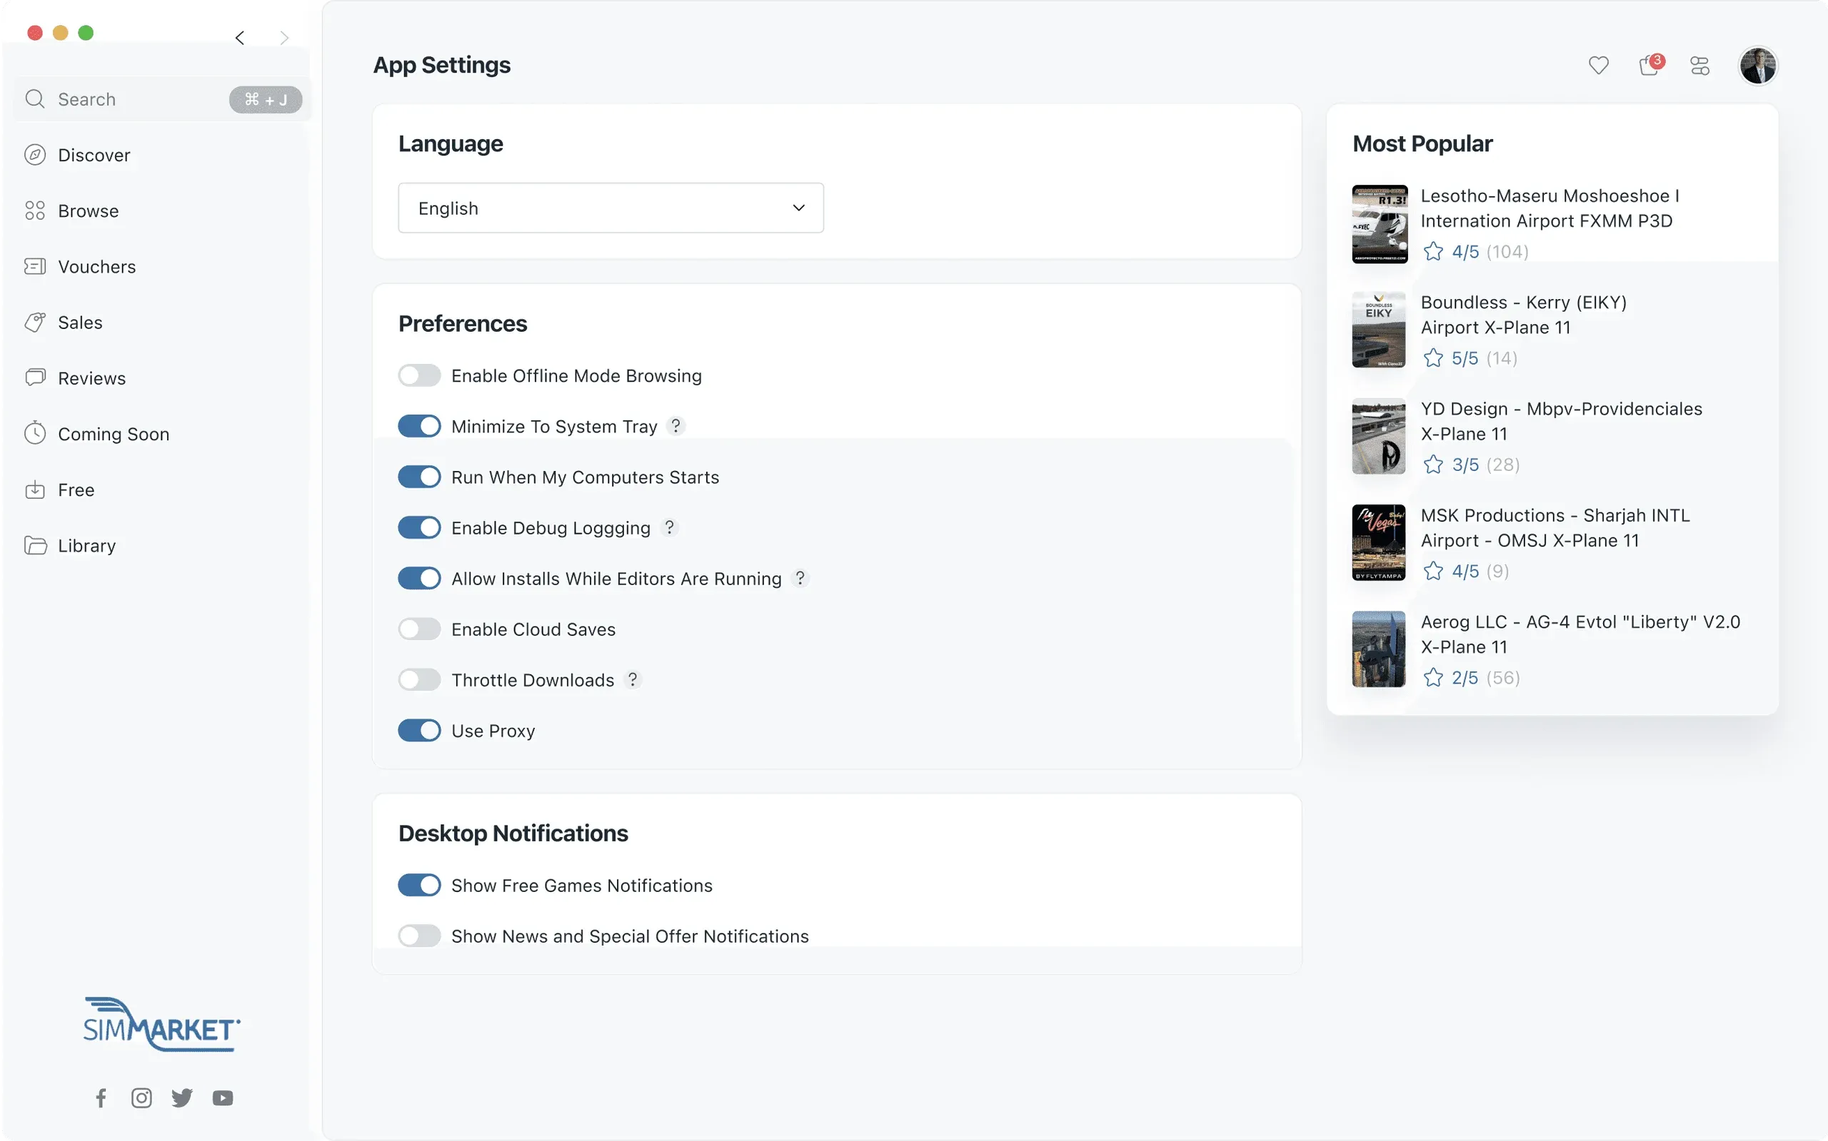Open SimMarket Instagram icon

pyautogui.click(x=141, y=1098)
